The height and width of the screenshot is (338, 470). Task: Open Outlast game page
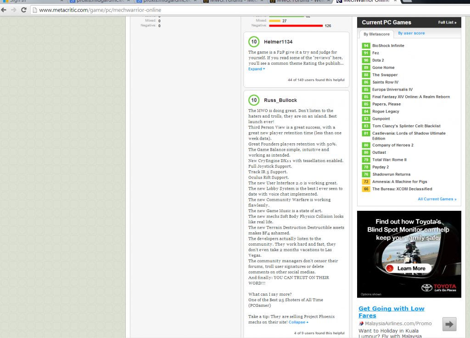pos(379,152)
